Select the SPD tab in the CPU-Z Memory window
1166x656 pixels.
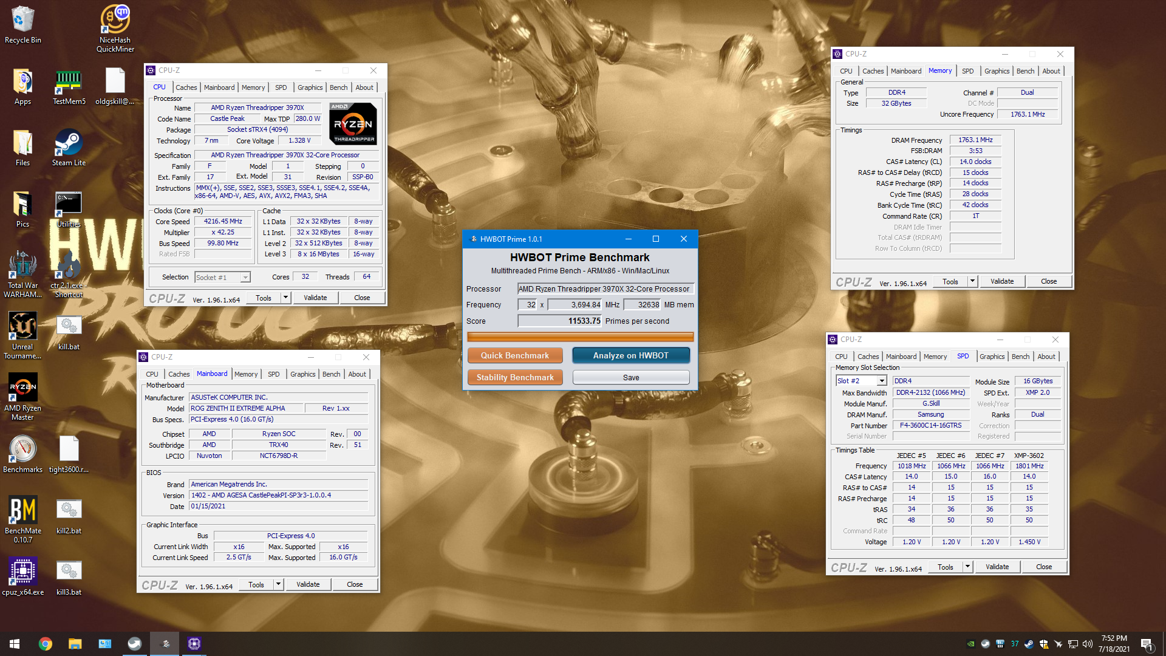click(x=967, y=71)
